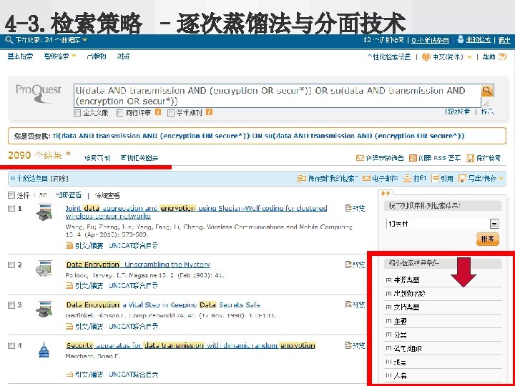Click the 'Did you mean' suggested query link
This screenshot has width=515, height=386.
click(x=258, y=136)
